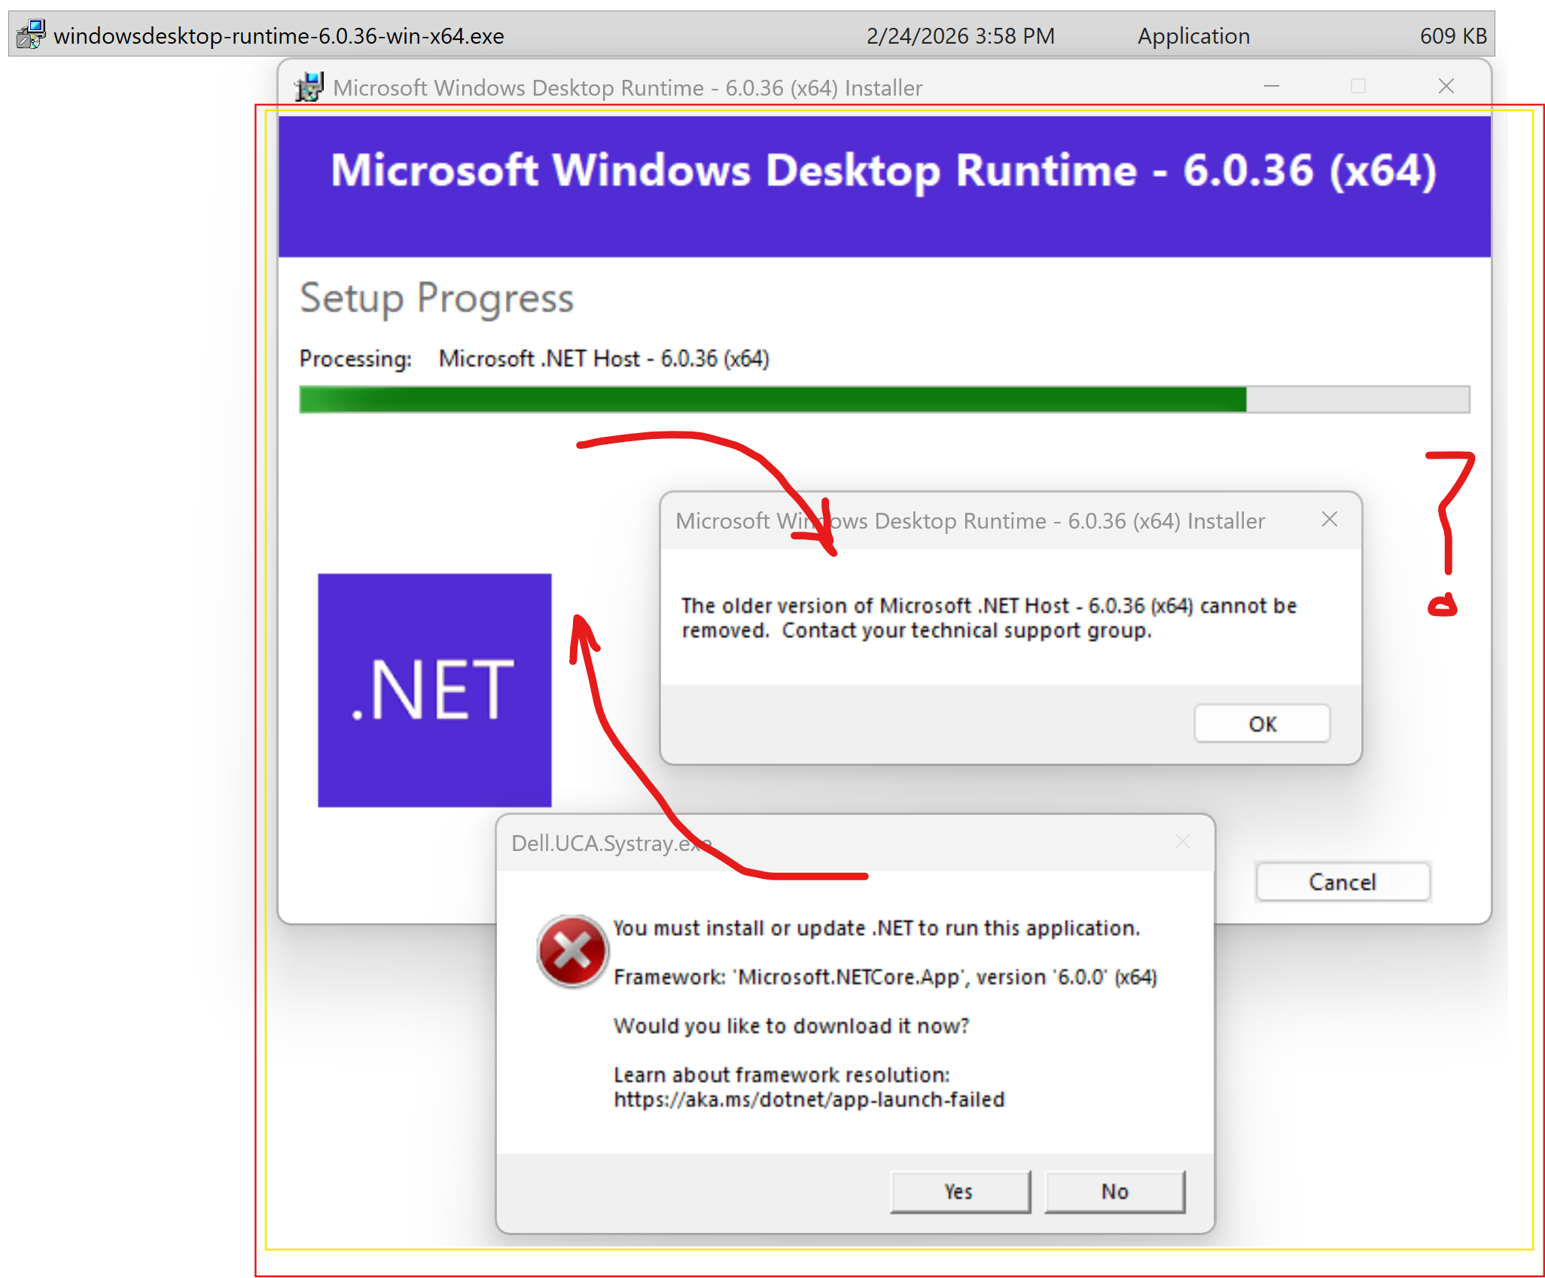Cancel the Windows Desktop Runtime installation
The image size is (1545, 1278).
pyautogui.click(x=1342, y=882)
